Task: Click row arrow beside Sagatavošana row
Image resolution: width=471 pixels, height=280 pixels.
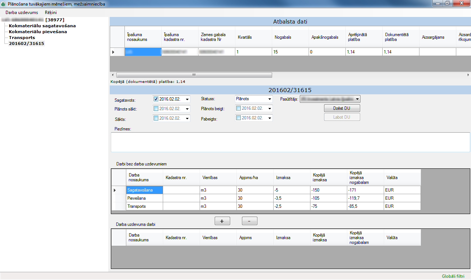Action: [115, 190]
